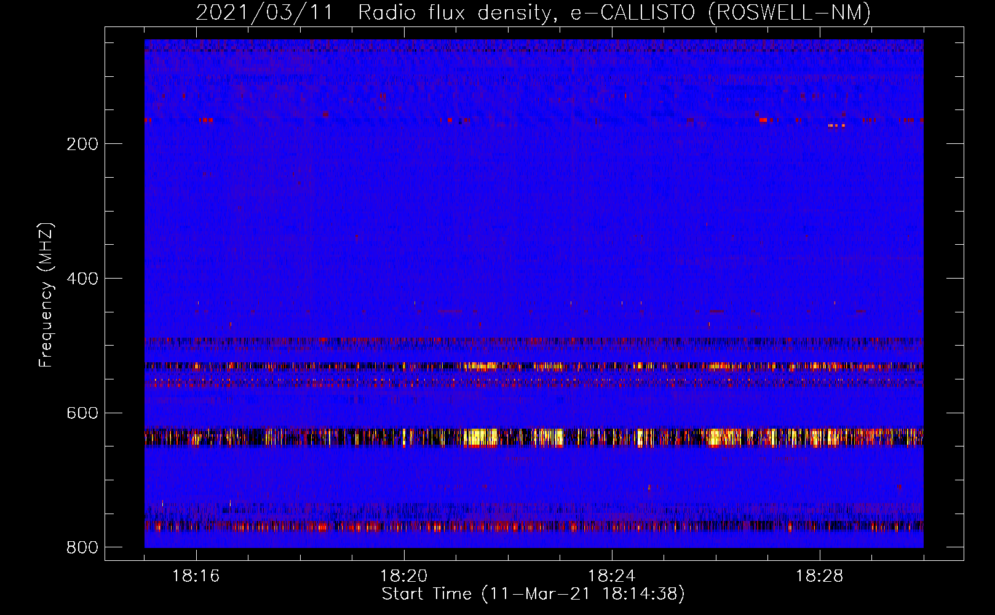
Task: Select the 400 frequency tick label
Action: (82, 279)
